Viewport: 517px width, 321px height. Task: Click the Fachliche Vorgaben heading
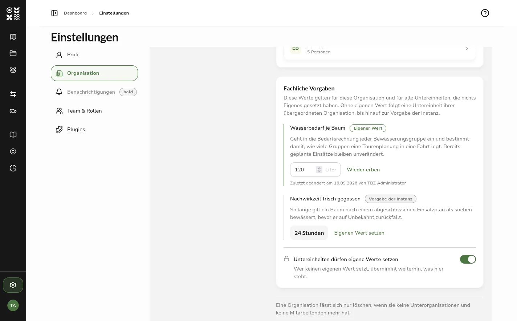309,88
